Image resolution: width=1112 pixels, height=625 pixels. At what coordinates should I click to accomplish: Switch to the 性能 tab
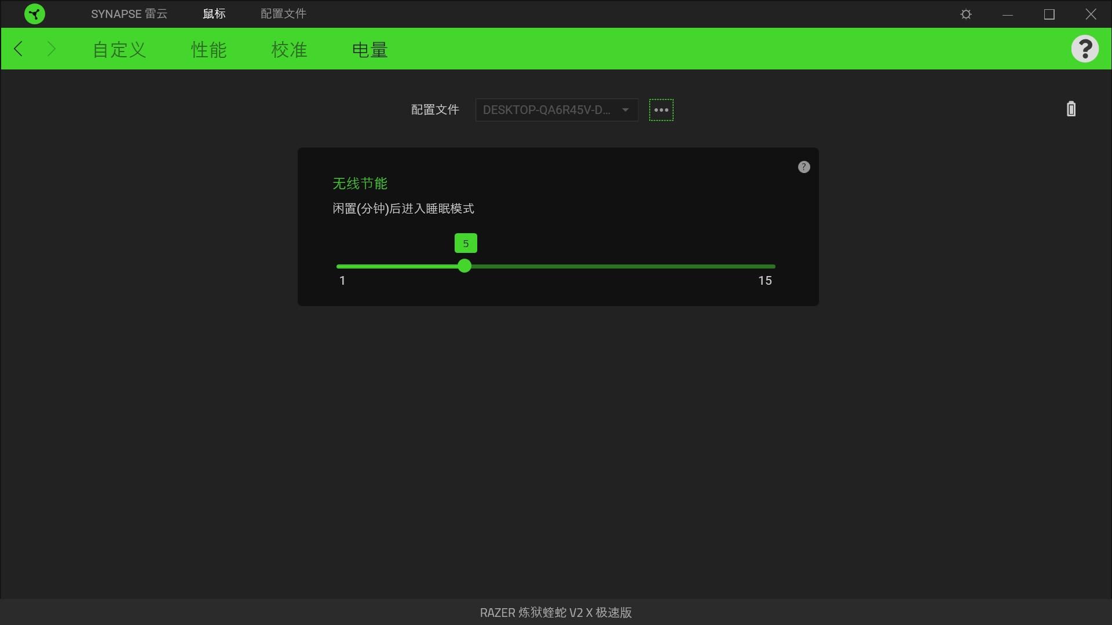pos(209,50)
